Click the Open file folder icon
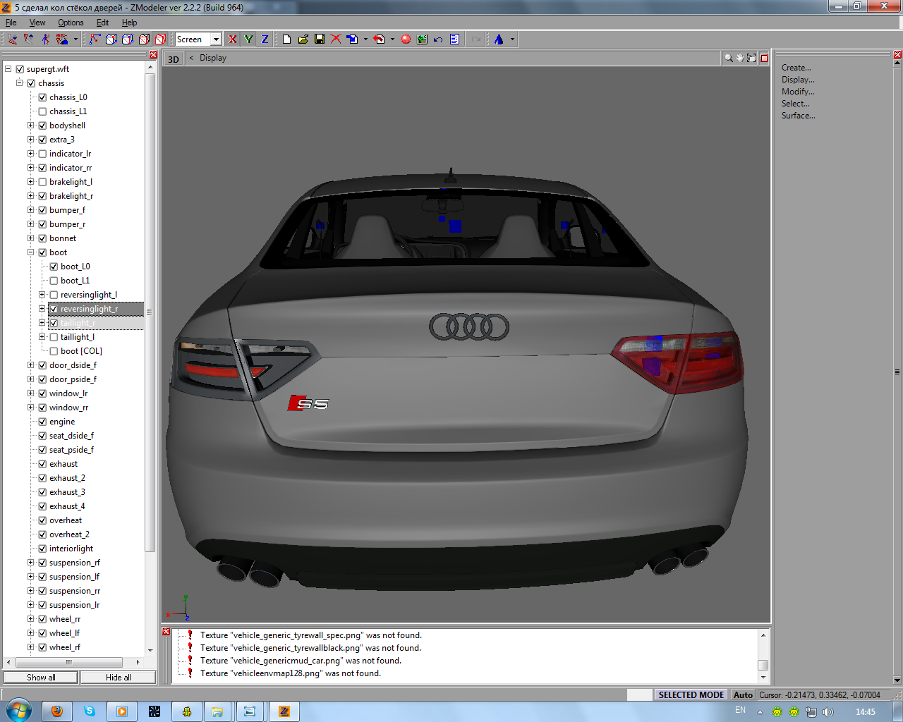 [x=303, y=39]
